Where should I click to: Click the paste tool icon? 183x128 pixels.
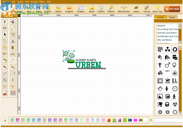[5, 47]
